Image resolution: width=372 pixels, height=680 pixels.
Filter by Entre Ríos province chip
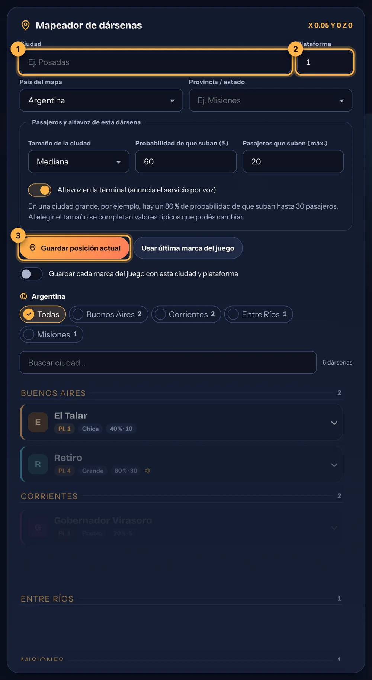coord(259,314)
